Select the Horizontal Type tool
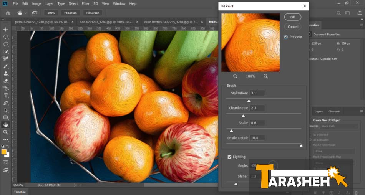 point(6,96)
